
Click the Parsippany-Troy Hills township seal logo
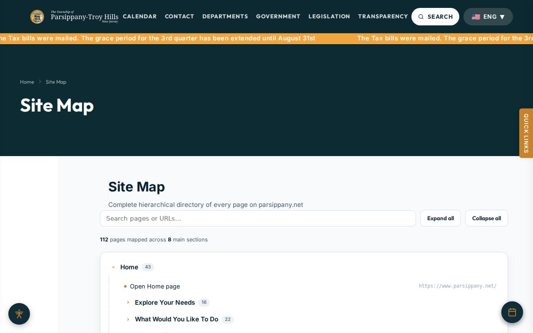37,17
